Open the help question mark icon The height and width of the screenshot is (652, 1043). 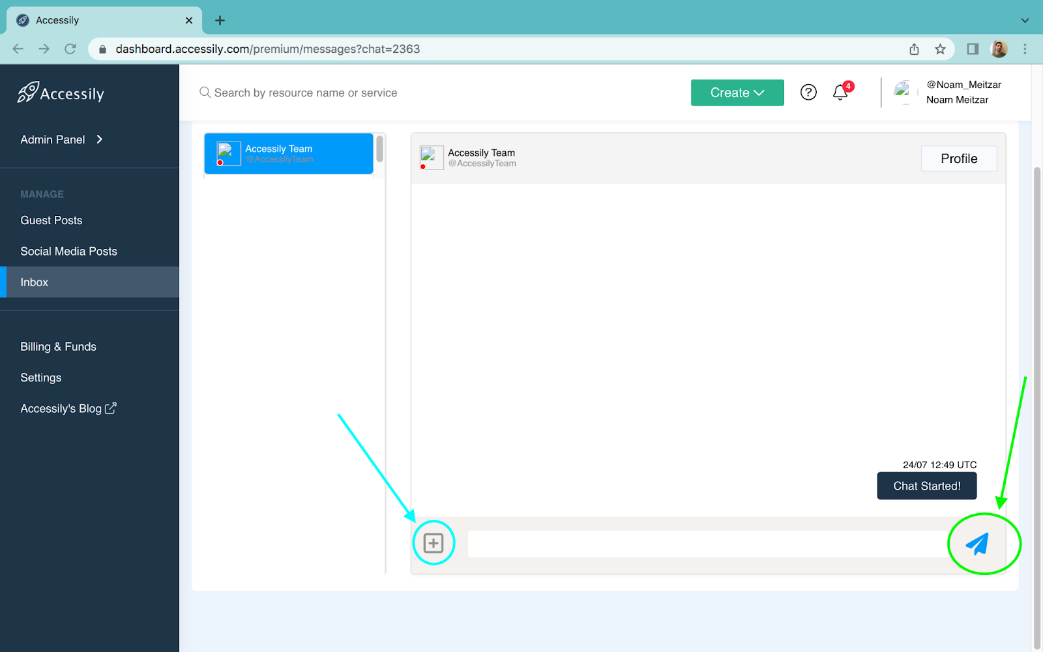[x=808, y=93]
